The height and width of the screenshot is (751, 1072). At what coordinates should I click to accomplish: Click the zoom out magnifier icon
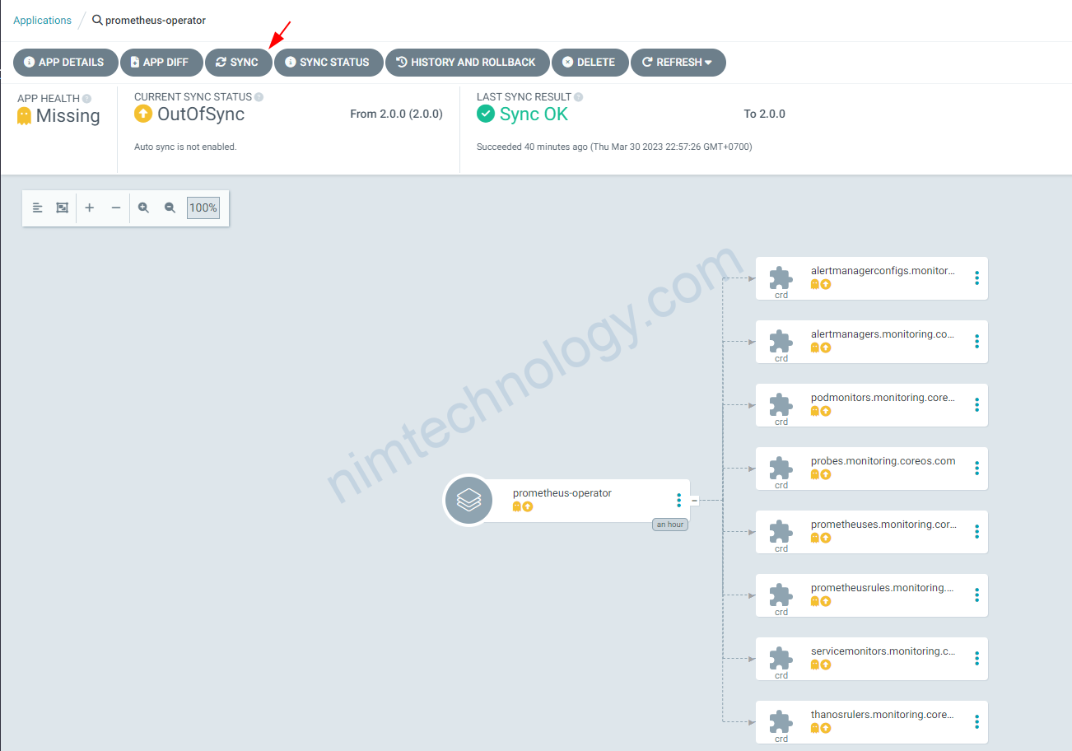pyautogui.click(x=170, y=208)
